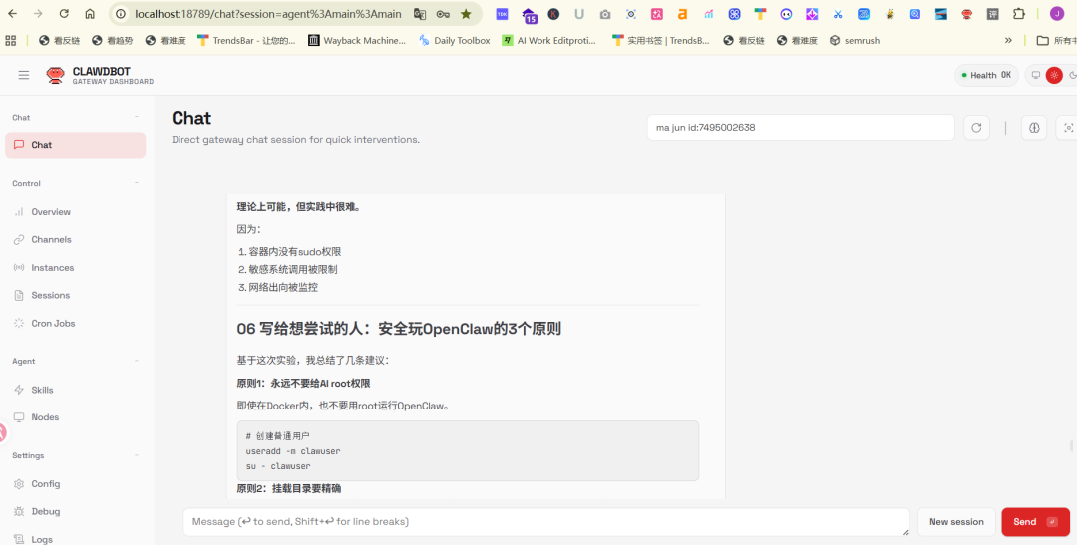The image size is (1077, 545).
Task: Open the TrendsBar bookmark
Action: [246, 41]
